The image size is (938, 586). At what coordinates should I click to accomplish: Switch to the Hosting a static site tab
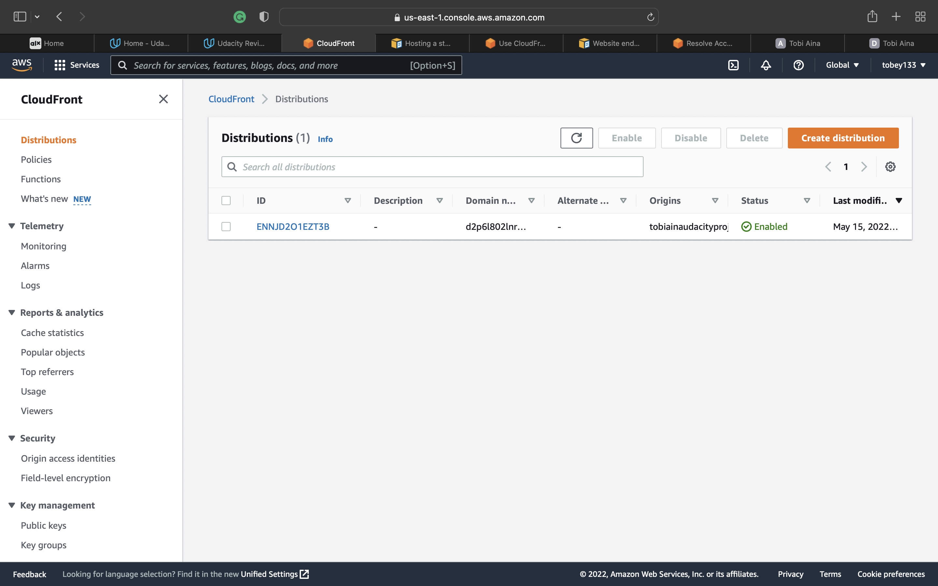tap(422, 43)
